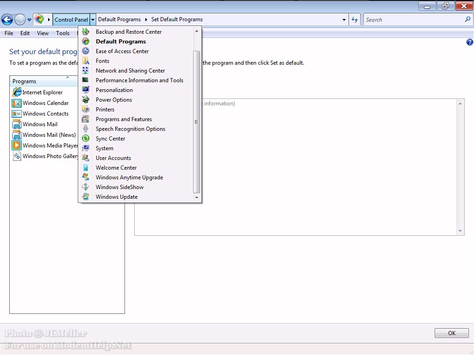
Task: Click the Personalization icon
Action: point(86,90)
